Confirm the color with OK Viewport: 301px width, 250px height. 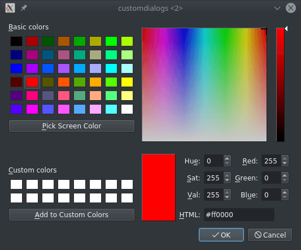221,235
